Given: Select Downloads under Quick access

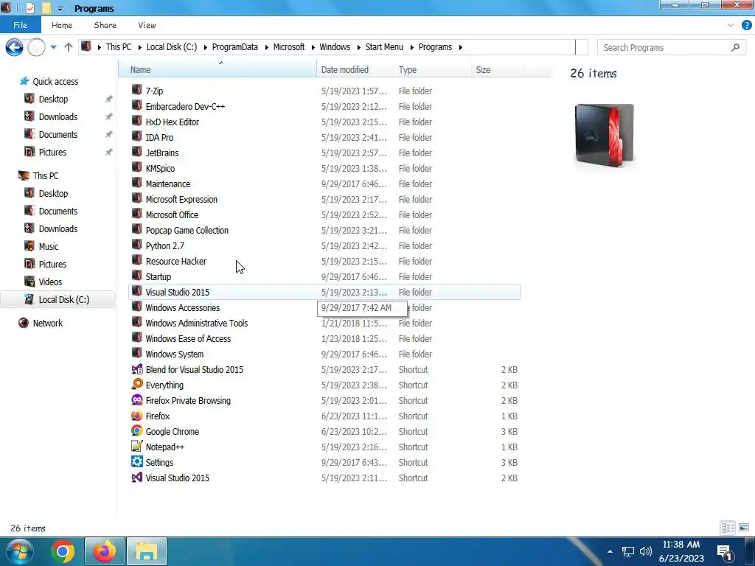Looking at the screenshot, I should click(x=58, y=116).
